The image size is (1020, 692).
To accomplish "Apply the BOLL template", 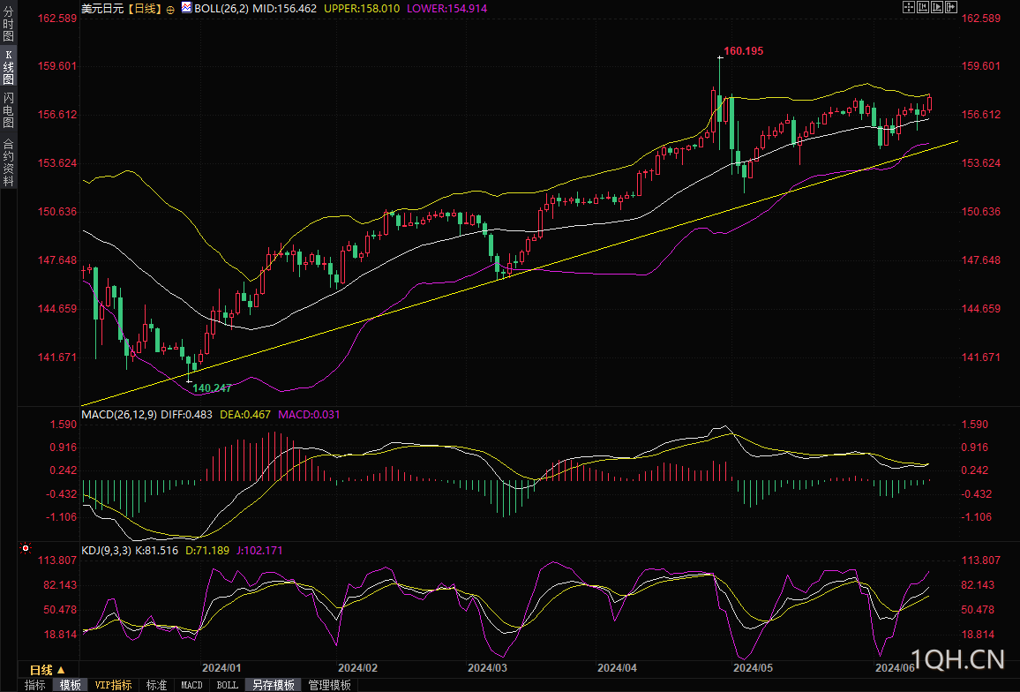I will (x=227, y=685).
